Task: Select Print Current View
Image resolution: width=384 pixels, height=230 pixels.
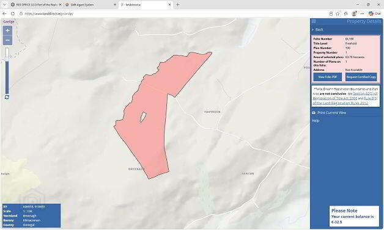Action: (x=331, y=113)
